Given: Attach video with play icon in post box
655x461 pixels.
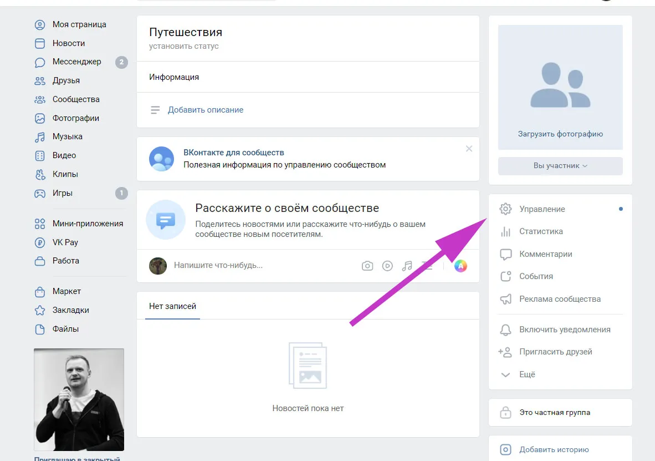Looking at the screenshot, I should pyautogui.click(x=387, y=266).
